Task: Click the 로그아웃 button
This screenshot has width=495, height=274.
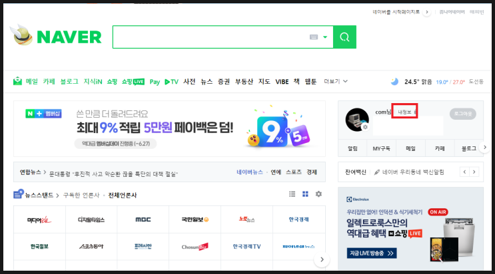Action: pos(463,114)
